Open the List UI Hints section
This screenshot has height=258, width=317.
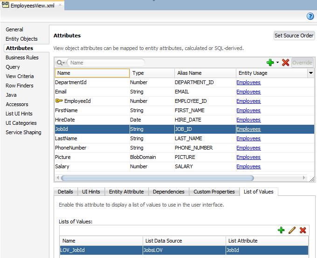[19, 114]
